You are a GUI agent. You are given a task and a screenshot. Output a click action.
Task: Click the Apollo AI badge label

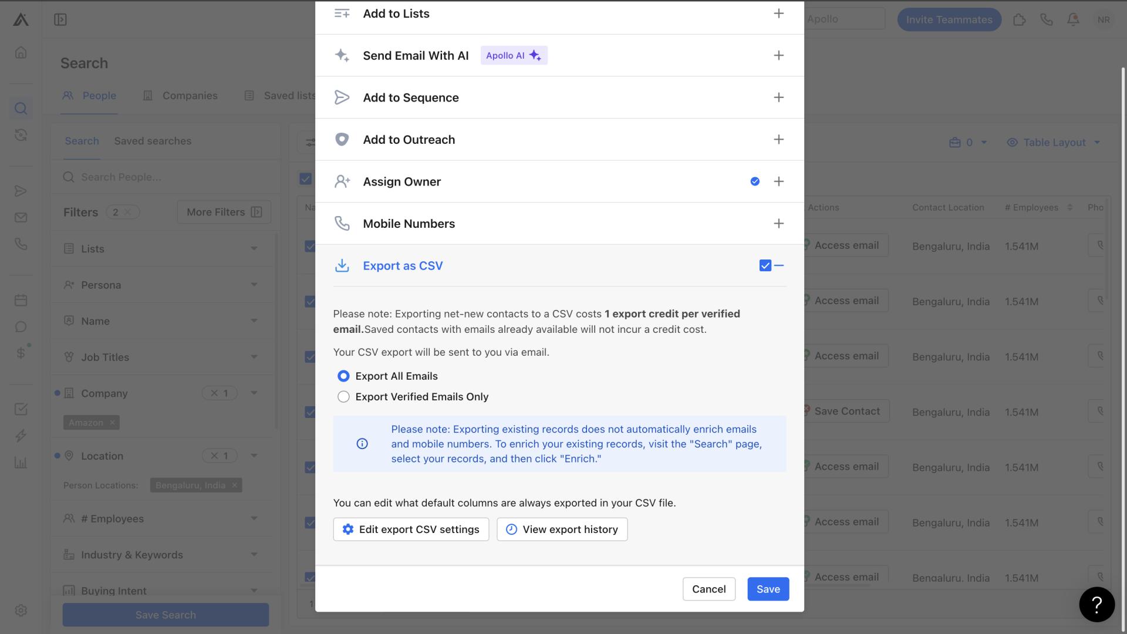[512, 54]
